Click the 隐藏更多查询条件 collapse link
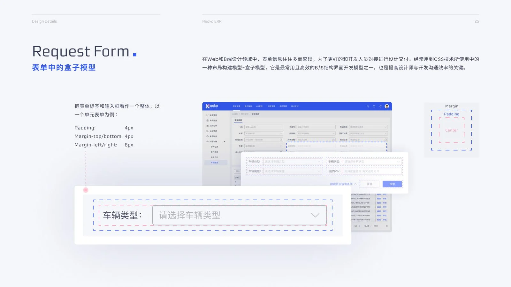 click(343, 184)
